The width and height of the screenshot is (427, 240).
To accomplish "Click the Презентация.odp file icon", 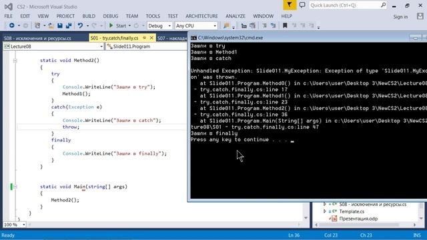I will (x=335, y=219).
